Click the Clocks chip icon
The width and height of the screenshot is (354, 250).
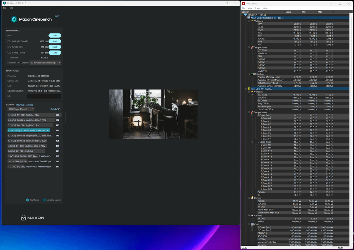pos(252,224)
